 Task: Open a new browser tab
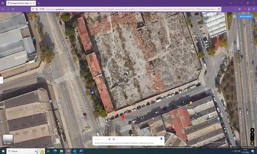[x=39, y=3]
